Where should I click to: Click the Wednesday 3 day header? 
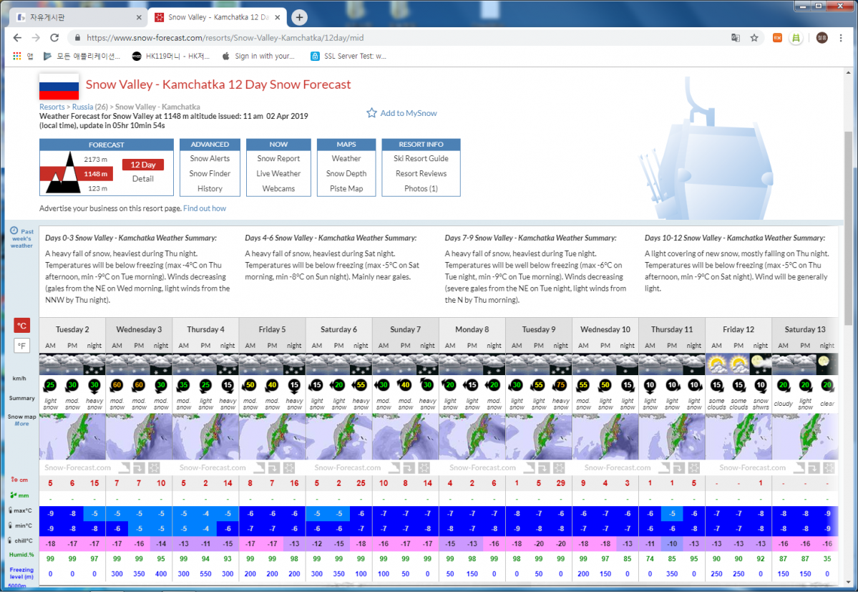pyautogui.click(x=139, y=329)
